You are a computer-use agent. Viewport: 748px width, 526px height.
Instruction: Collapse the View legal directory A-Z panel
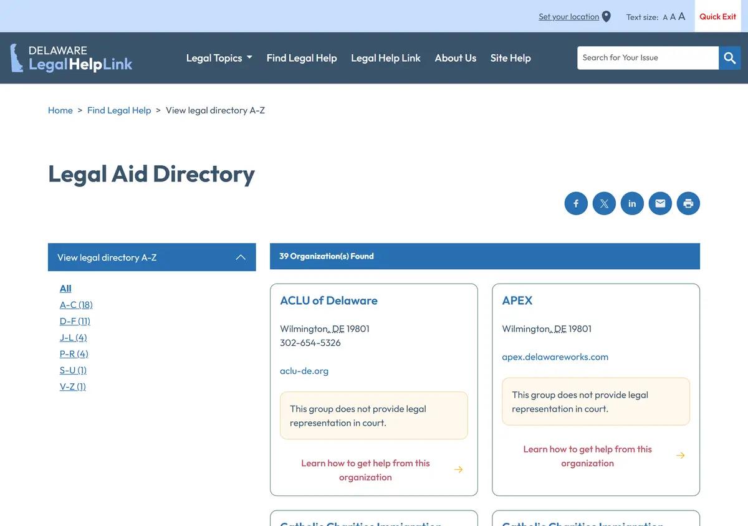[152, 257]
